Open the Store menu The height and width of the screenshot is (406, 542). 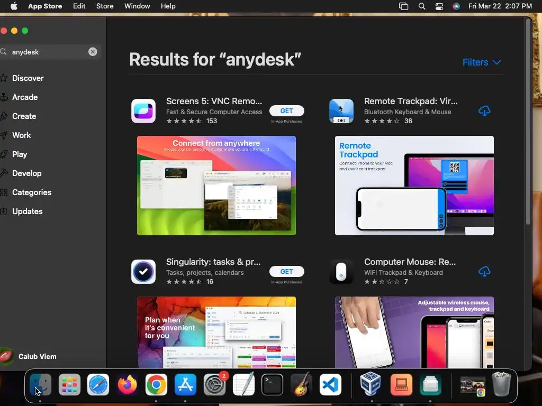tap(105, 6)
